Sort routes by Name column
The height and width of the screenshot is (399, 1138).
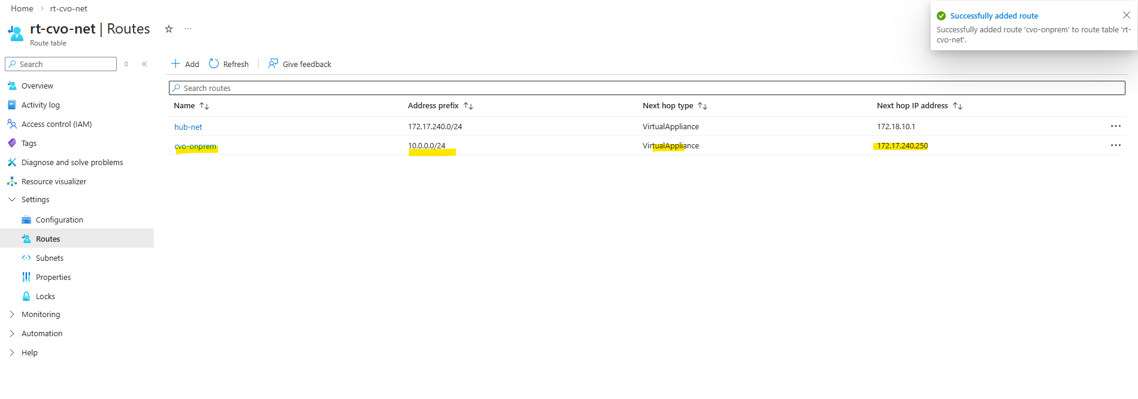(x=191, y=106)
